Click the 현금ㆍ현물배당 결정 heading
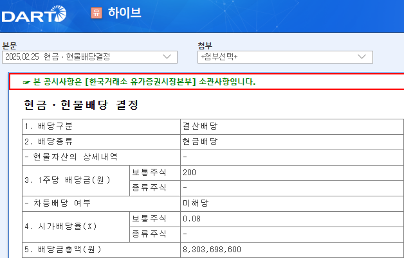This screenshot has width=404, height=258. pos(80,104)
